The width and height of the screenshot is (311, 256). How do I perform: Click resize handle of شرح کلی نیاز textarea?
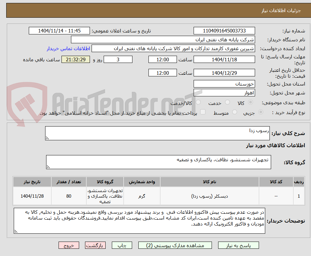pos(47,138)
